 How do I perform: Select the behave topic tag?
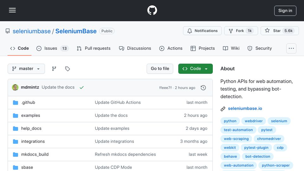click(x=230, y=156)
